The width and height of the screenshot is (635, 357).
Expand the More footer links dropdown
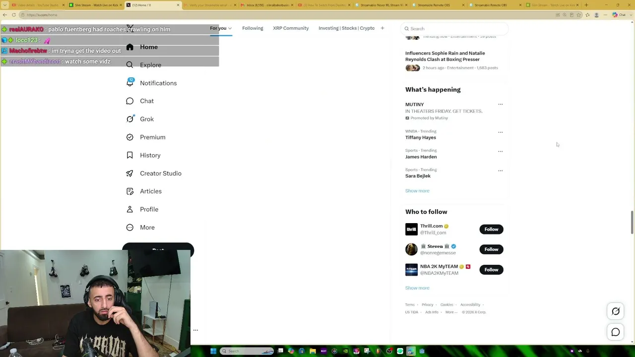coord(451,312)
